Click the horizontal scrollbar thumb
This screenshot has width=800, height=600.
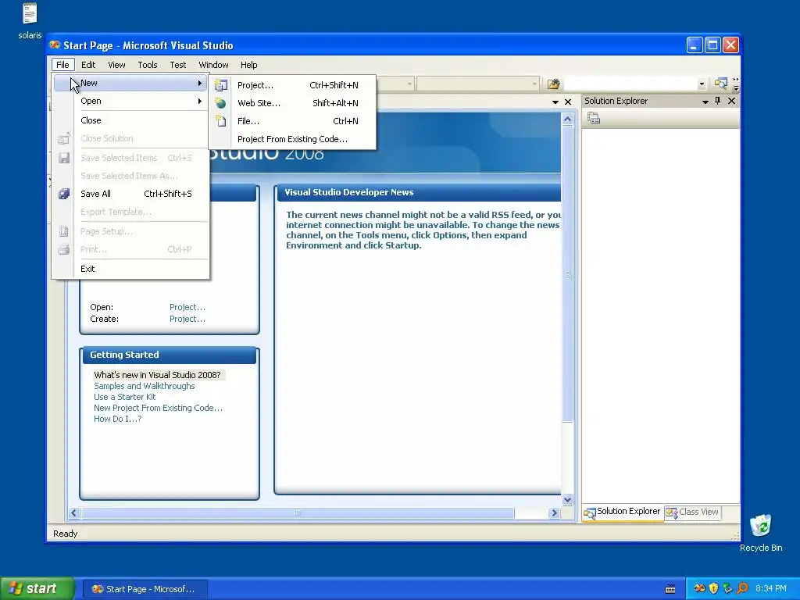tap(298, 512)
